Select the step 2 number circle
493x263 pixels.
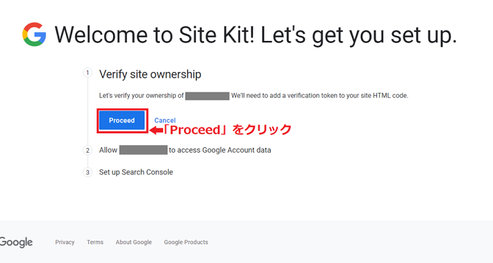tap(87, 150)
